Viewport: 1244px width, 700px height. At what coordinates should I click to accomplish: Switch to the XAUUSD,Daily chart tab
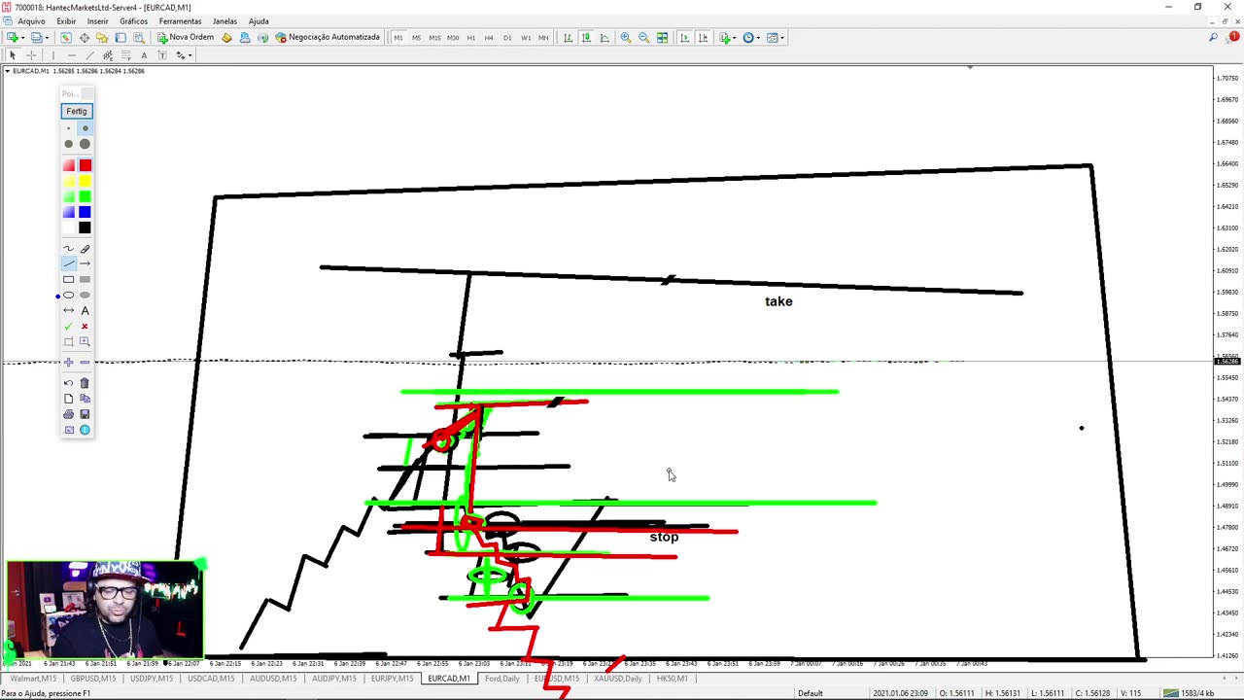(617, 679)
